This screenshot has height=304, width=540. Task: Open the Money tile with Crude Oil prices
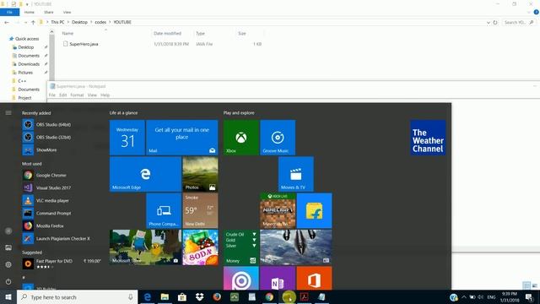pyautogui.click(x=241, y=247)
